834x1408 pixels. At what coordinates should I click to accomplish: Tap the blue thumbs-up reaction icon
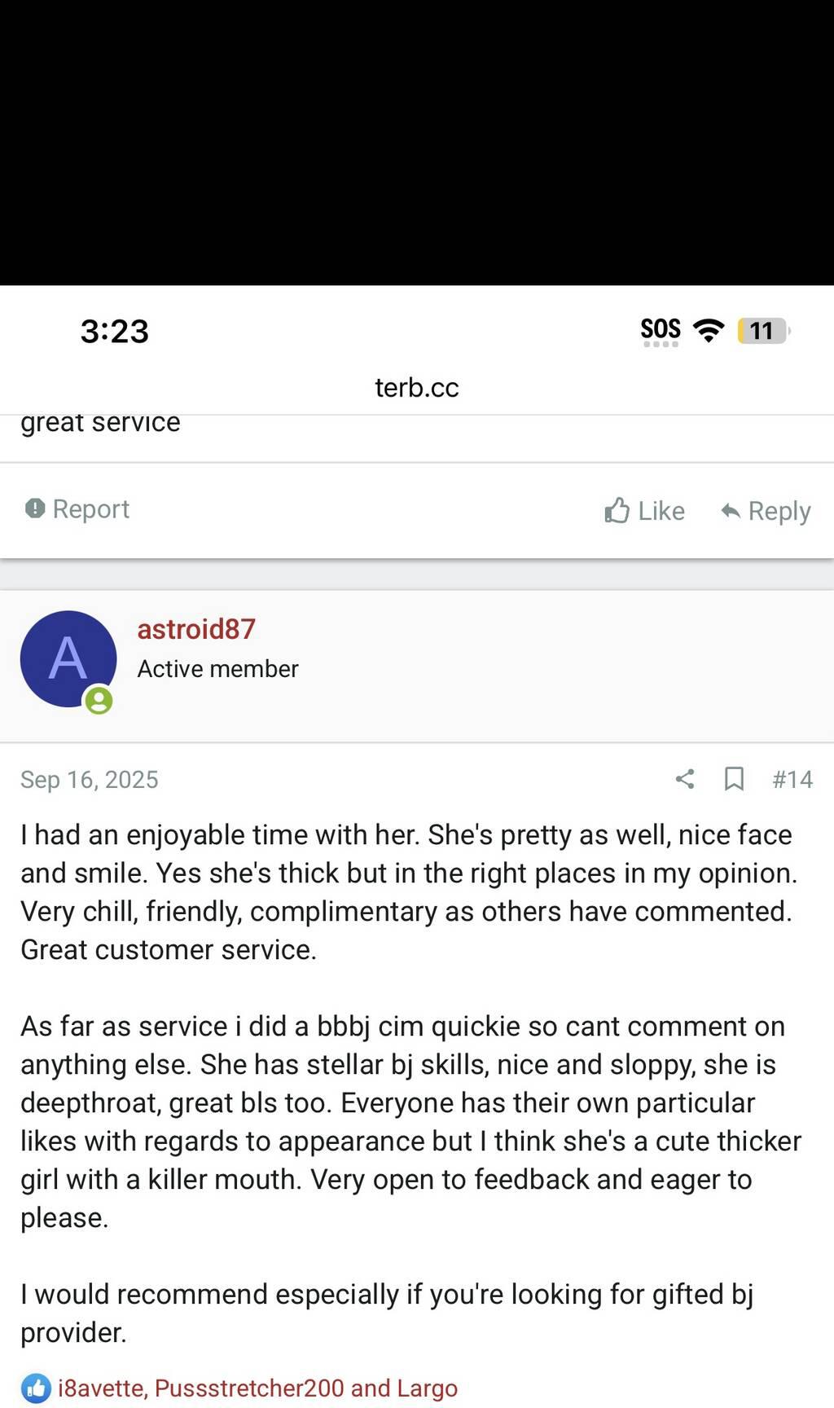(x=36, y=1388)
